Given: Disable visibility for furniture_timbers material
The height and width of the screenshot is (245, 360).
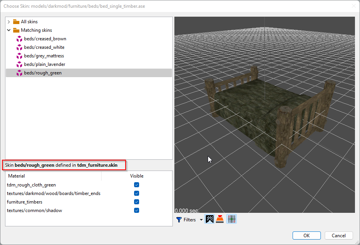Looking at the screenshot, I should coord(136,202).
